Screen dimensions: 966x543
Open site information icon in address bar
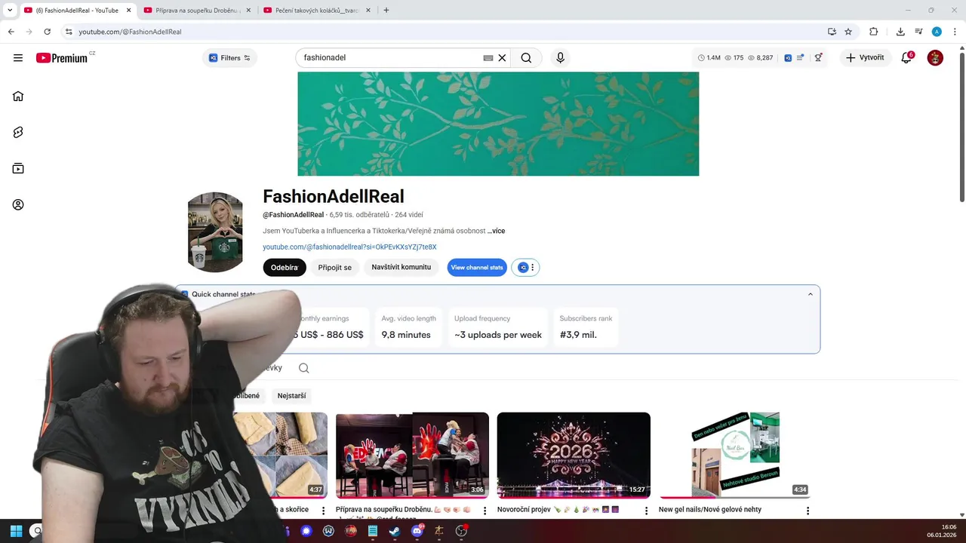(x=69, y=32)
